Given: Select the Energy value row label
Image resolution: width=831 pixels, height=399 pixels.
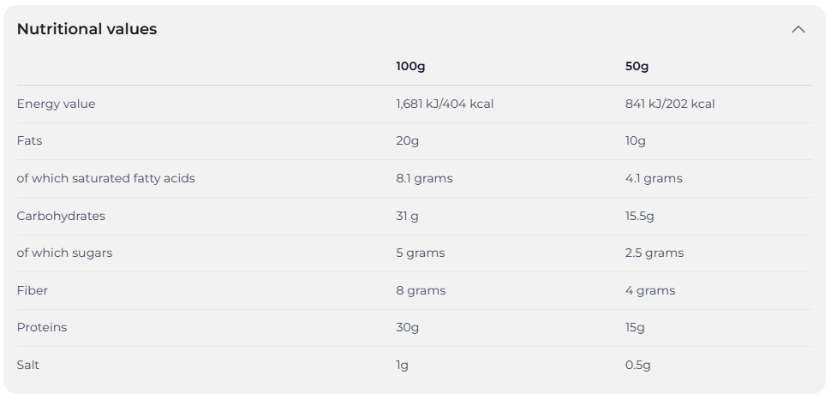Looking at the screenshot, I should tap(56, 104).
